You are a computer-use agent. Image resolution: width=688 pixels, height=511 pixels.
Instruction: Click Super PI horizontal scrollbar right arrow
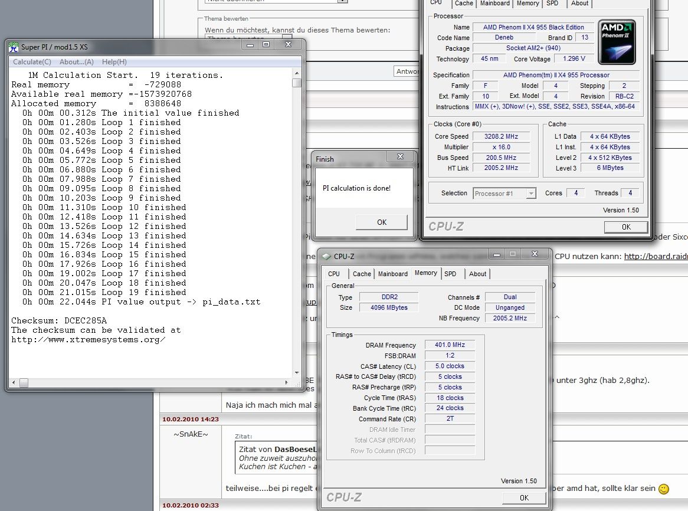(286, 382)
